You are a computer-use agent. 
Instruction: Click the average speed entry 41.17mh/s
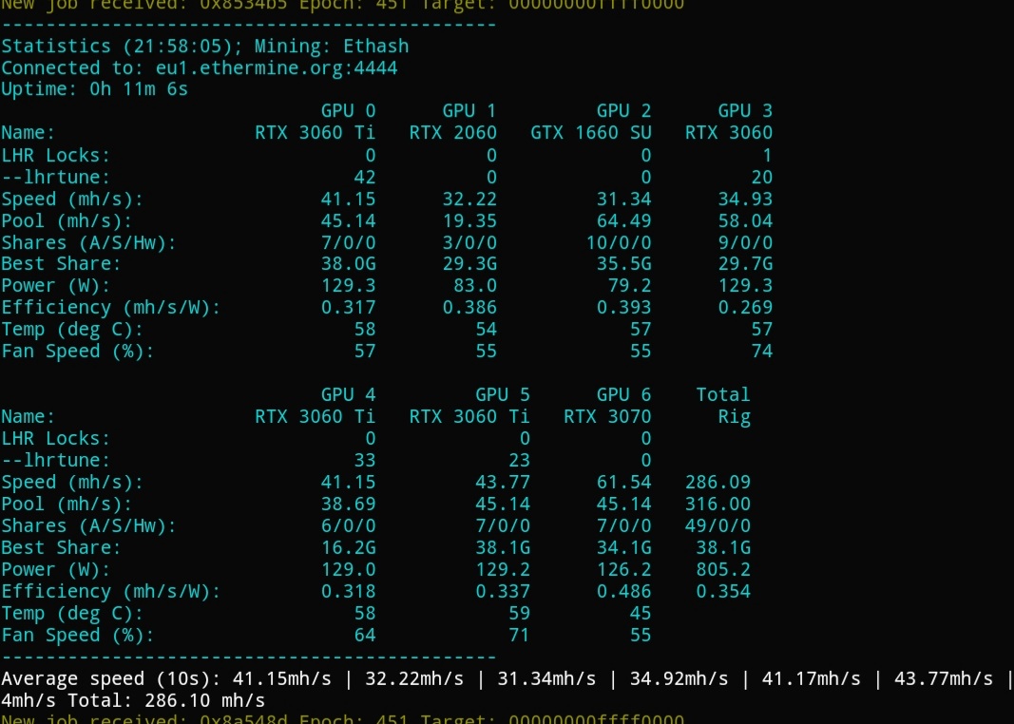pos(811,679)
